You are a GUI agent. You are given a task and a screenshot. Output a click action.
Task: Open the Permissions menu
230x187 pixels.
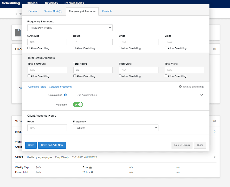pyautogui.click(x=74, y=3)
